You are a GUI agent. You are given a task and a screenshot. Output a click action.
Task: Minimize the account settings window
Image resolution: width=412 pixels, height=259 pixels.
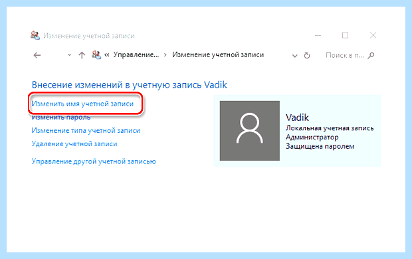(x=318, y=35)
